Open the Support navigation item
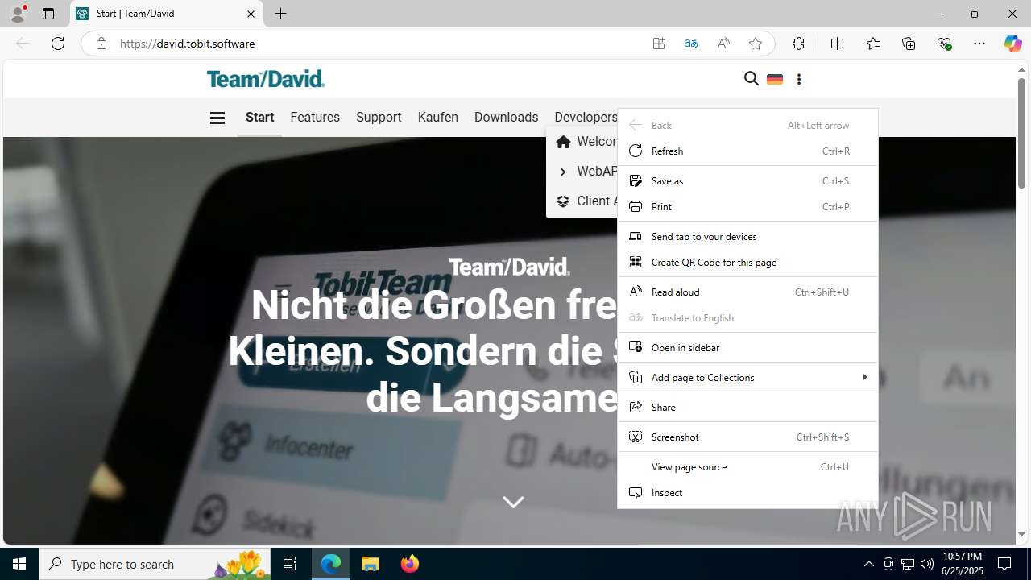This screenshot has height=580, width=1031. pyautogui.click(x=379, y=117)
